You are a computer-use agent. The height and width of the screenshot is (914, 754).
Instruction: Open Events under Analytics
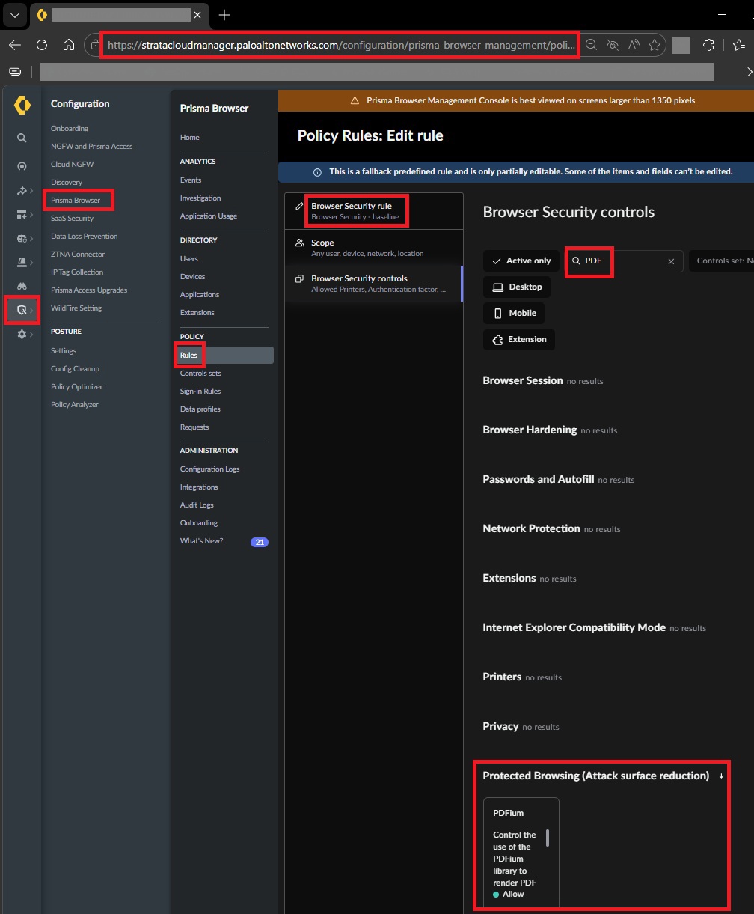tap(191, 180)
